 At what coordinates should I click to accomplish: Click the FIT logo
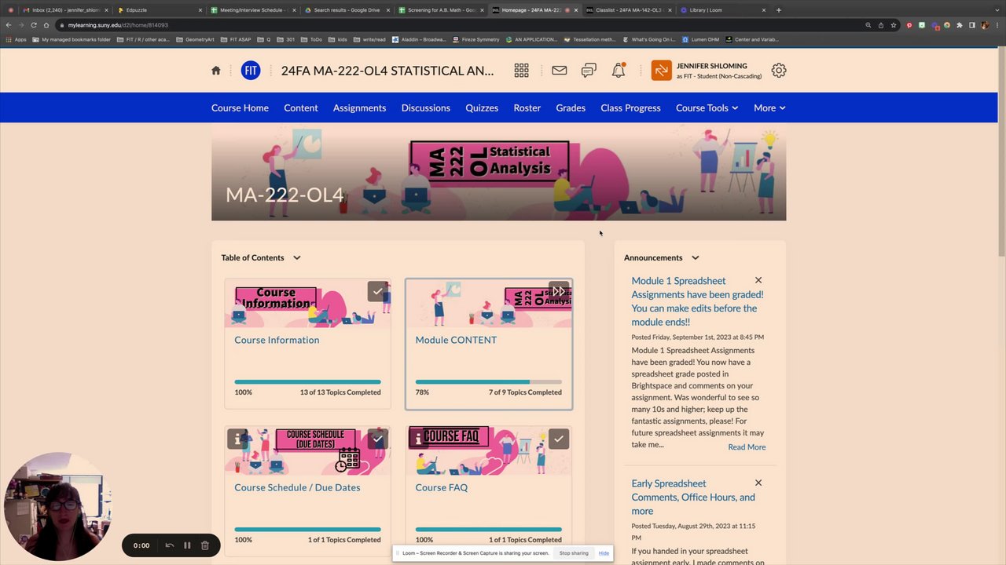[x=251, y=71]
